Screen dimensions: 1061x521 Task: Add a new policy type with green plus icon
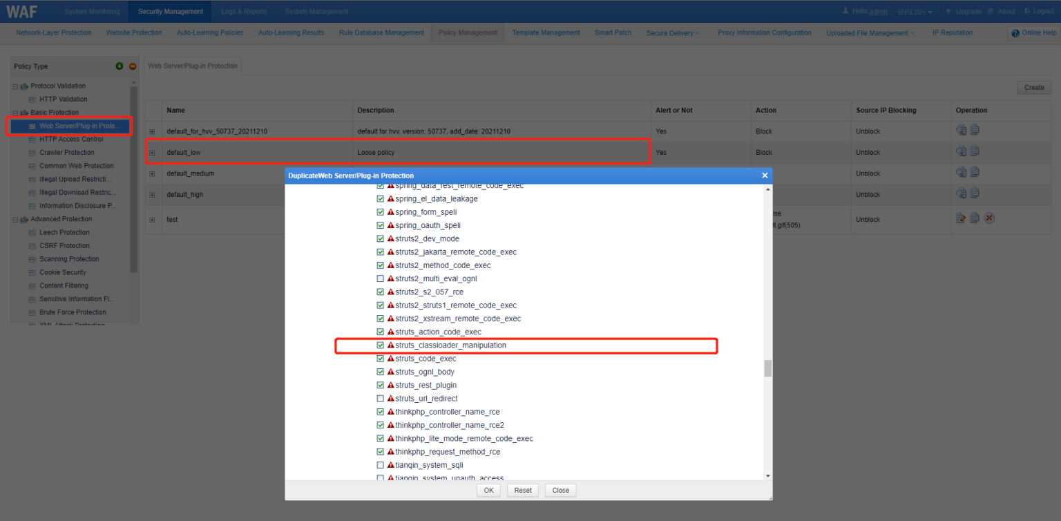(118, 66)
